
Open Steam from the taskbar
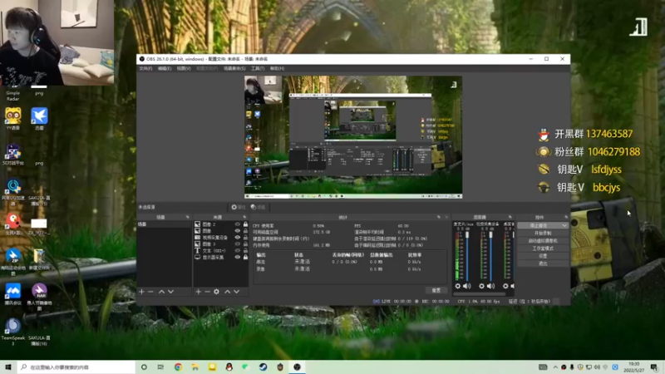point(263,367)
